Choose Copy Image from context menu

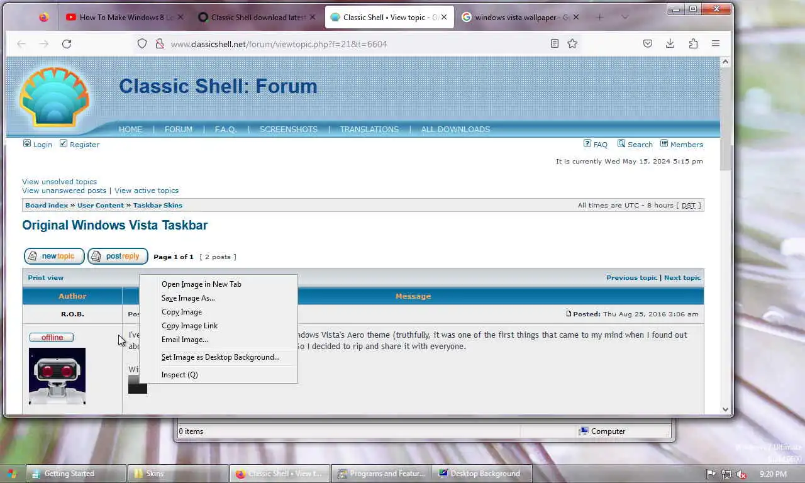218,312
